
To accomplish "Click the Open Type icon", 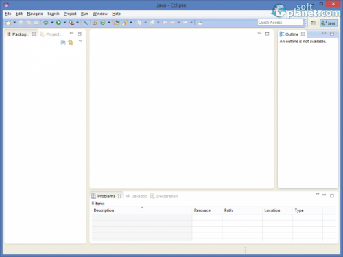I will 117,23.
